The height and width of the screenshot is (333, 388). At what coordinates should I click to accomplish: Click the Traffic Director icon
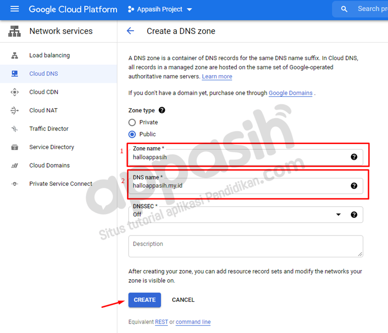point(14,129)
